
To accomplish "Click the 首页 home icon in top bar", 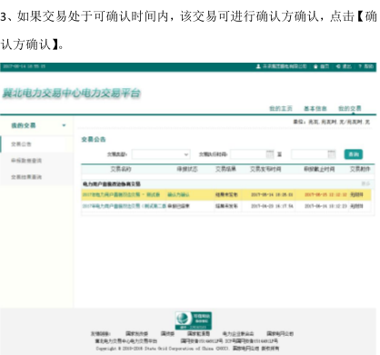I will point(315,66).
